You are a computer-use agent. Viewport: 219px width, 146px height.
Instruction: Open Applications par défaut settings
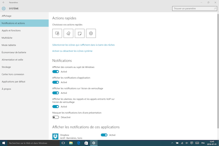(24, 82)
